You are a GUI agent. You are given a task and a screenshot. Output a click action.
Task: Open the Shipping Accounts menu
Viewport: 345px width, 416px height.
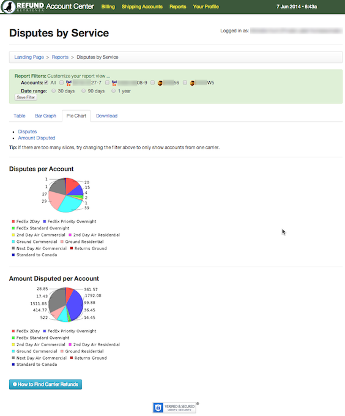tap(142, 7)
